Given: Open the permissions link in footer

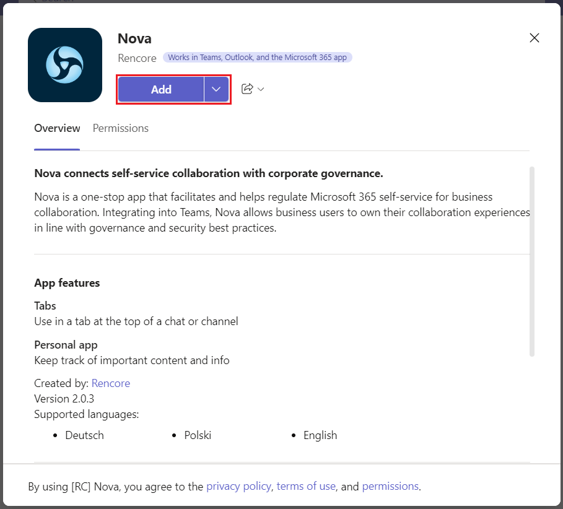Looking at the screenshot, I should coord(390,486).
